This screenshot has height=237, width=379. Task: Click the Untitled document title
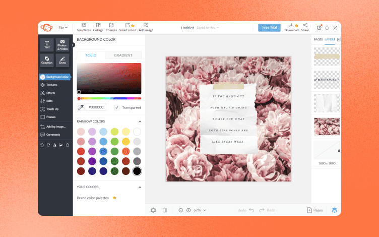pyautogui.click(x=187, y=28)
